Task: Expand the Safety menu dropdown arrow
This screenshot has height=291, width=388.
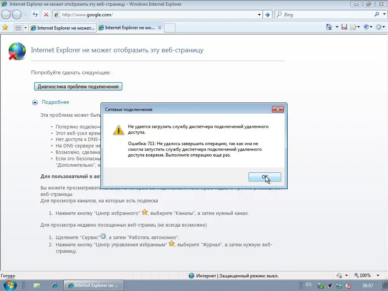Action: 371,27
